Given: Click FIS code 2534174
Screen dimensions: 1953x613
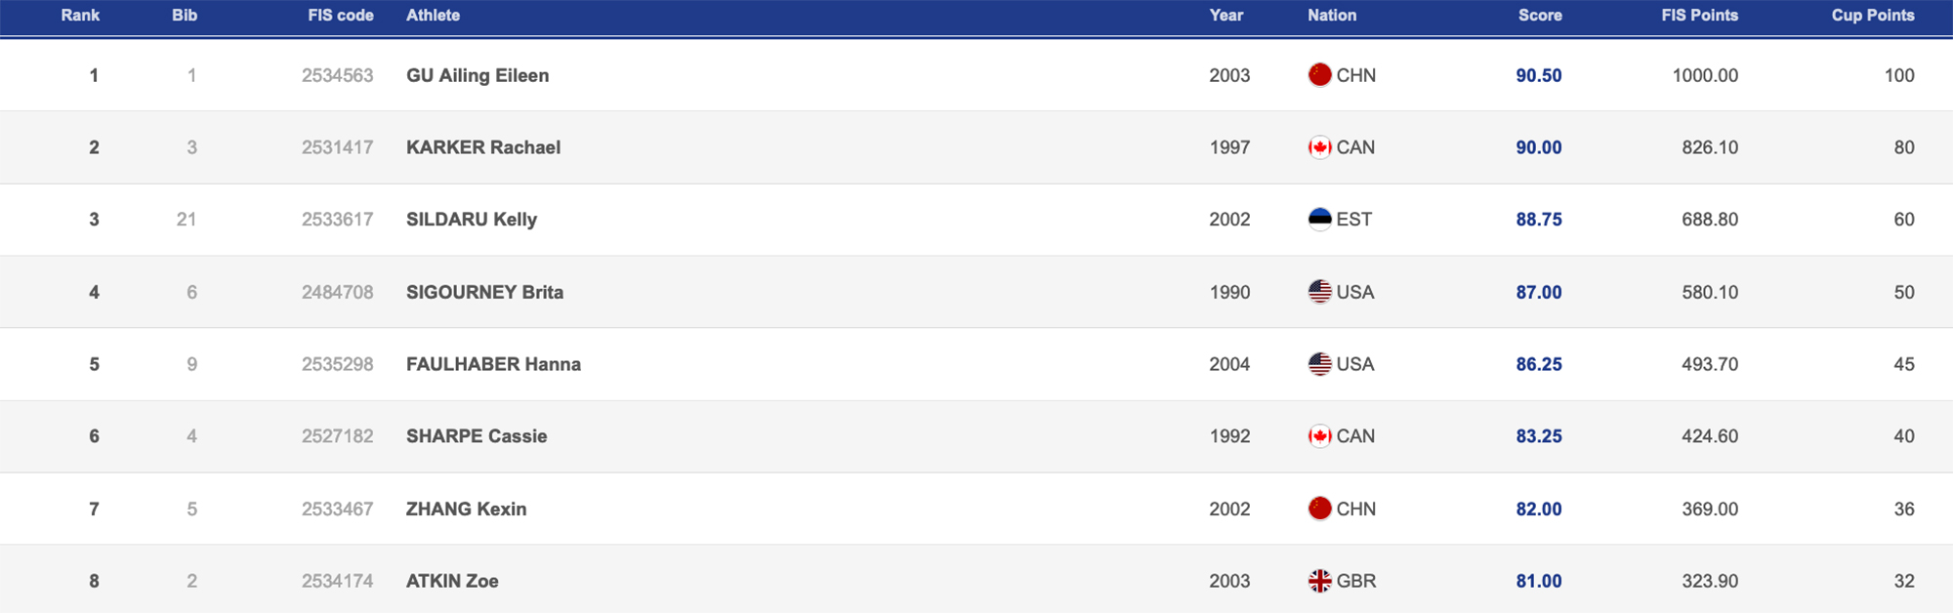Looking at the screenshot, I should tap(337, 581).
